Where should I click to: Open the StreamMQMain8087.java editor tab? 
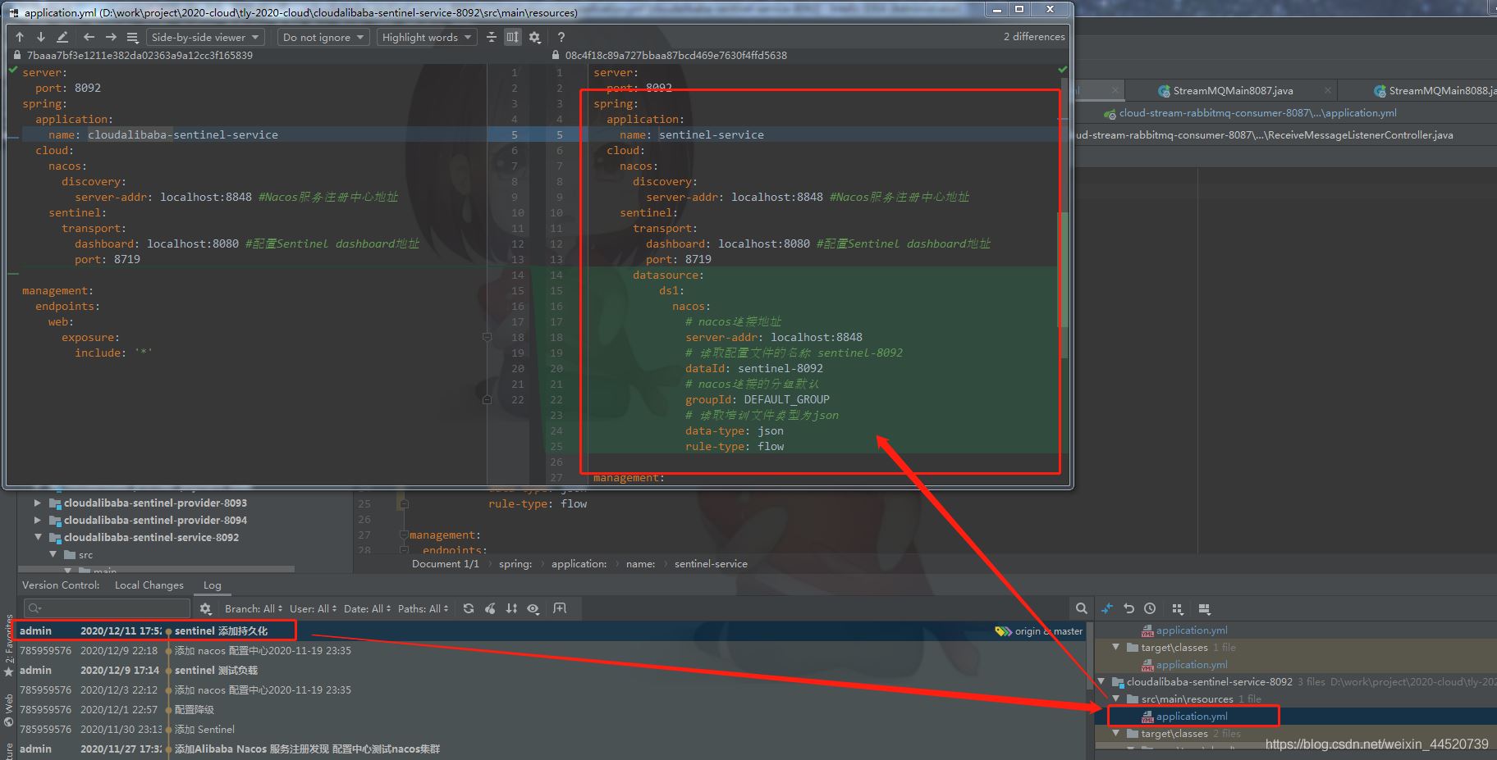coord(1232,90)
